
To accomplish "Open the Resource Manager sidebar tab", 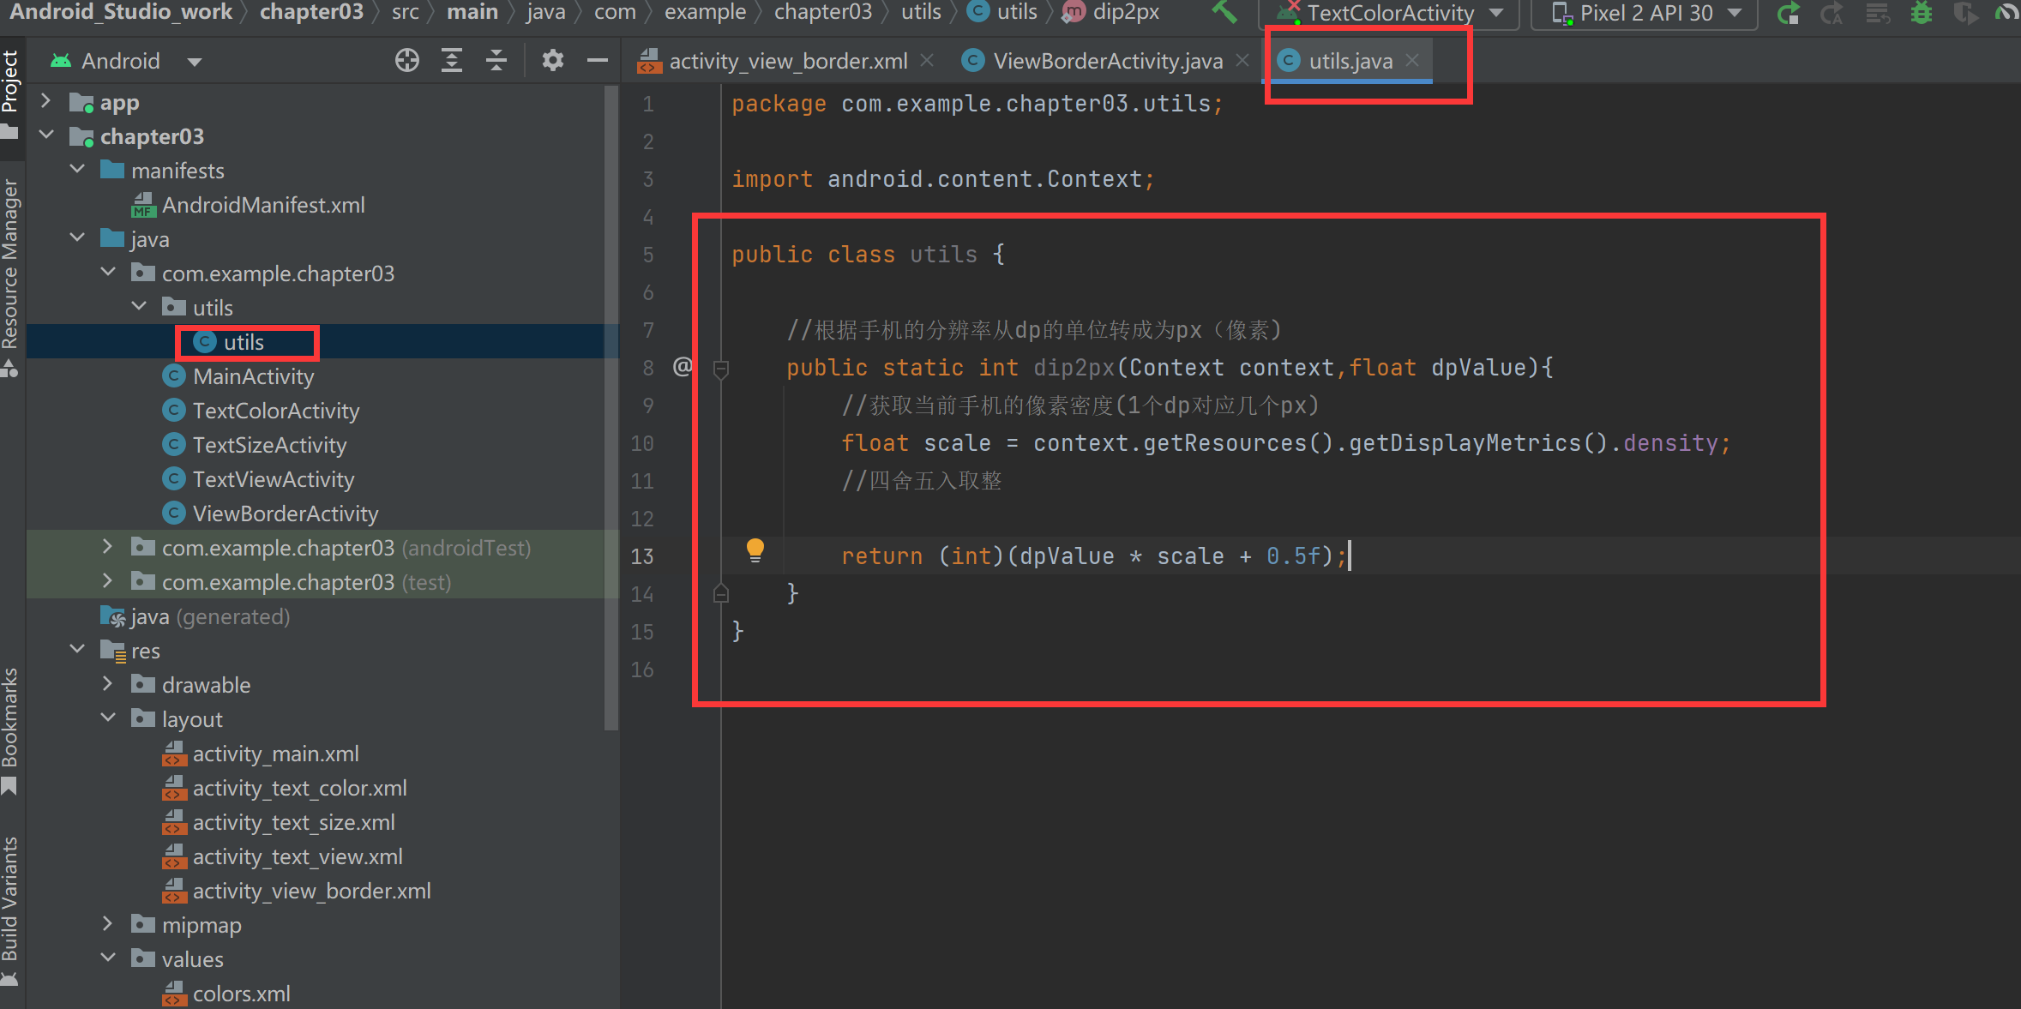I will 10,277.
